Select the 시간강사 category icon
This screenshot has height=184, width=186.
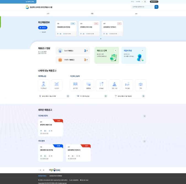56,85
